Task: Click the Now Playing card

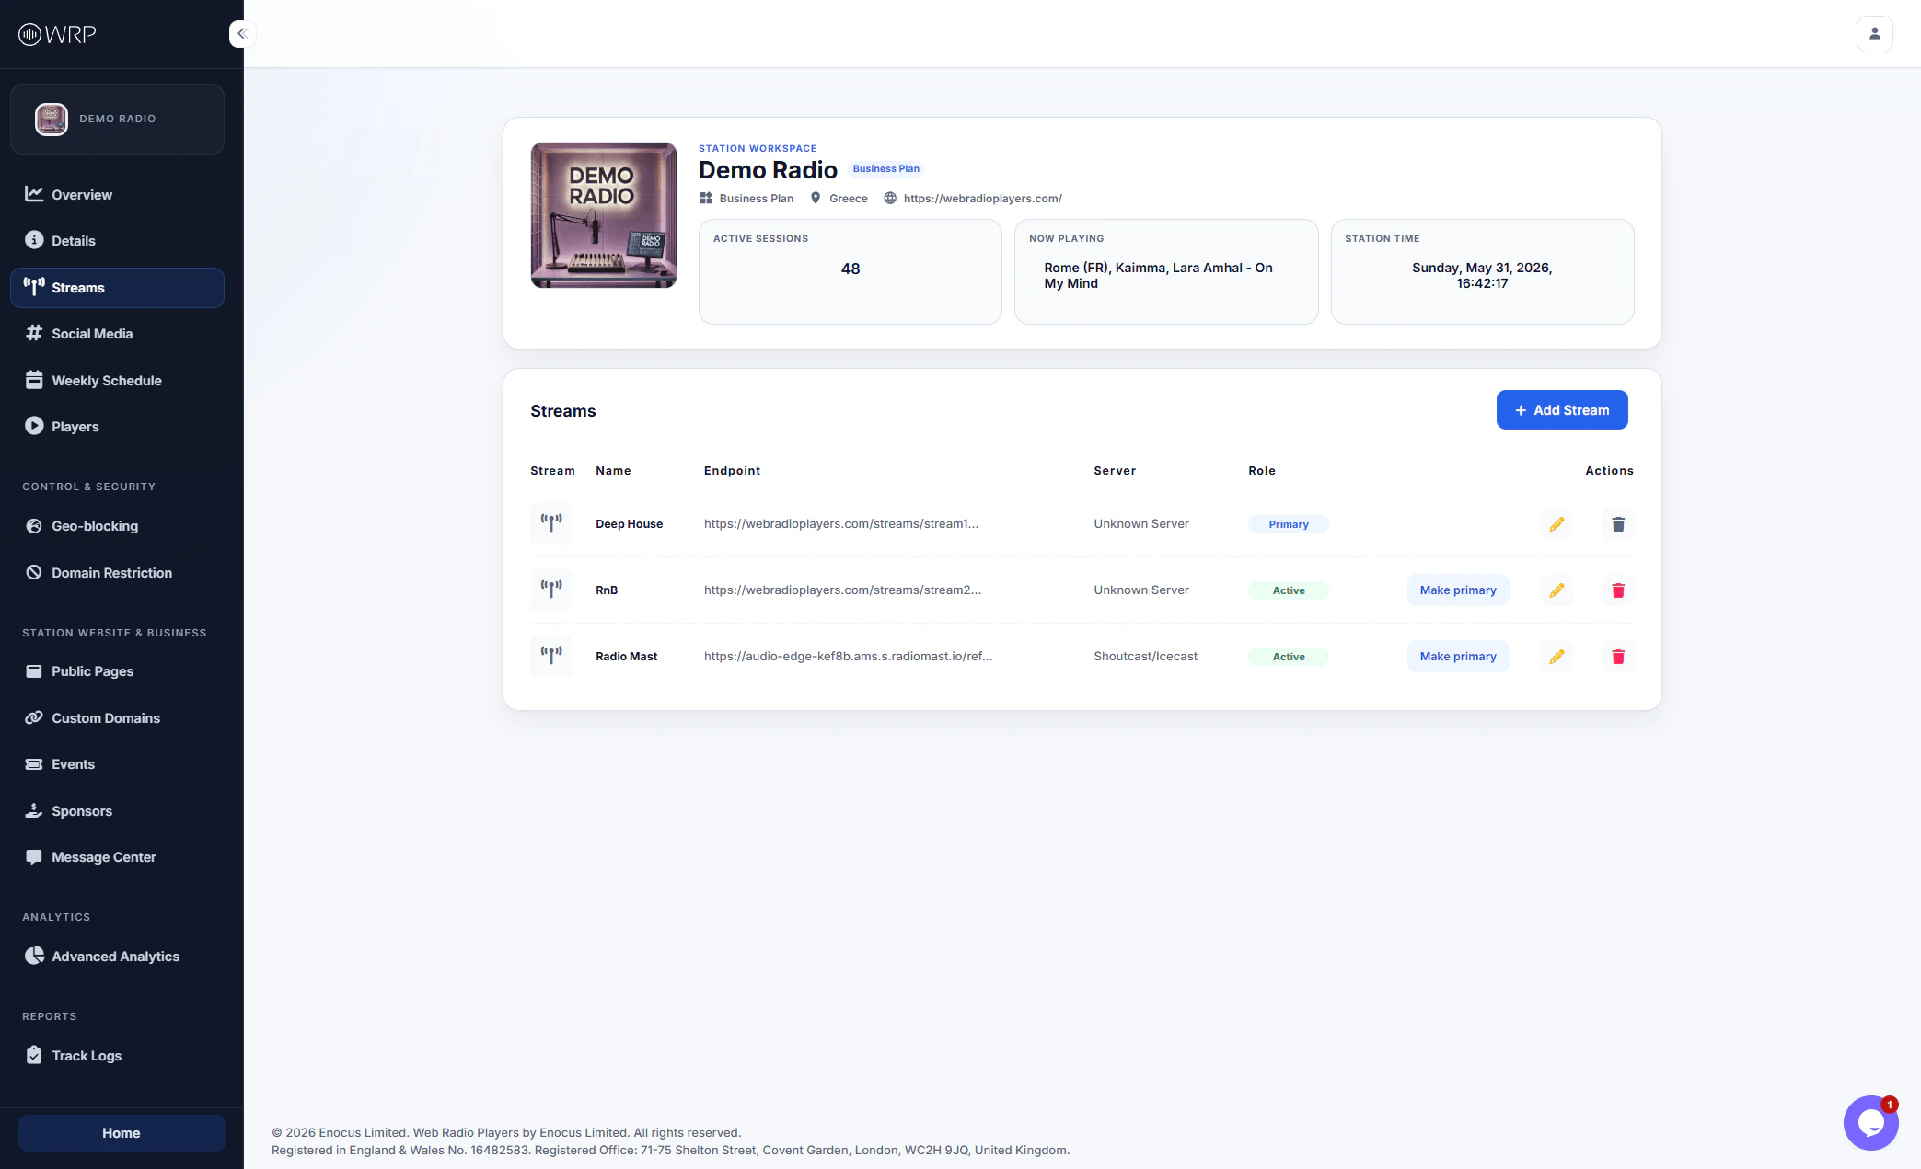Action: (x=1165, y=271)
